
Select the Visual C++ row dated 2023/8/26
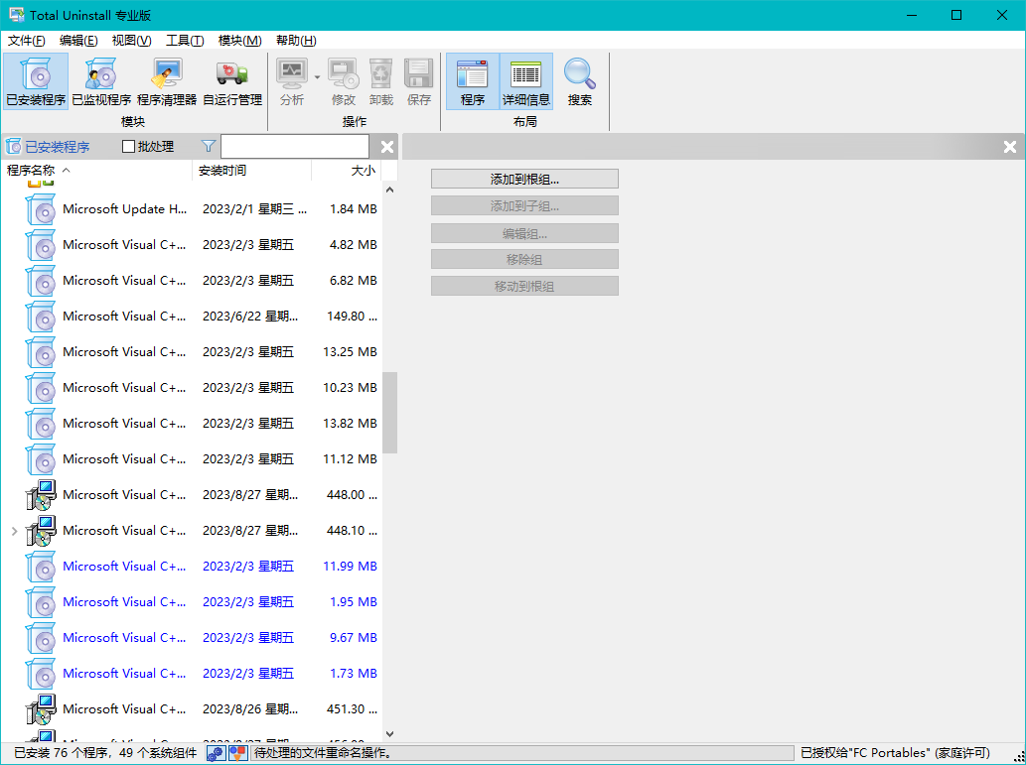pyautogui.click(x=191, y=709)
